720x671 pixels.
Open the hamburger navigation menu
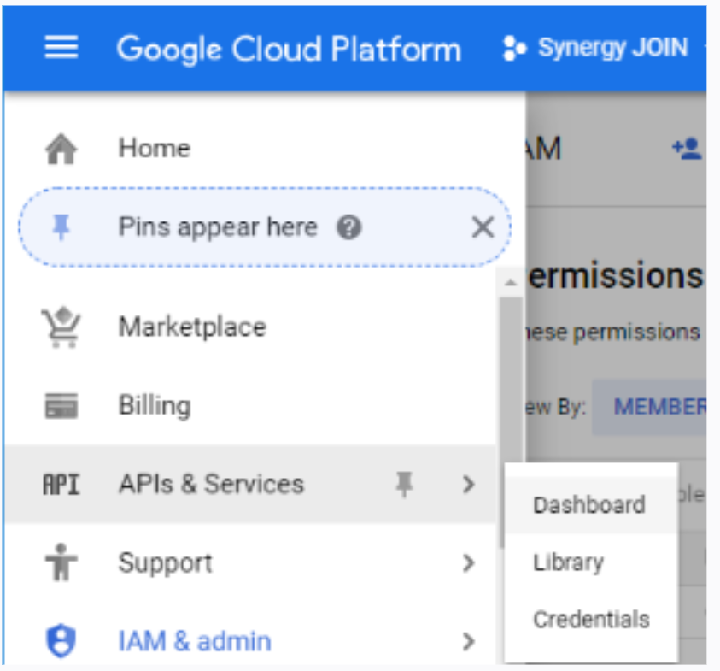pyautogui.click(x=61, y=47)
